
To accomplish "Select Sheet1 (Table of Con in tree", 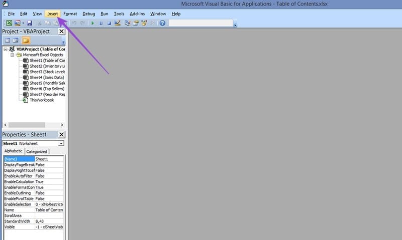I will pos(47,61).
